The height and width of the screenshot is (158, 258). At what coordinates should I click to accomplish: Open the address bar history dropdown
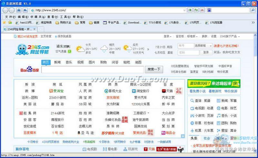[184, 10]
